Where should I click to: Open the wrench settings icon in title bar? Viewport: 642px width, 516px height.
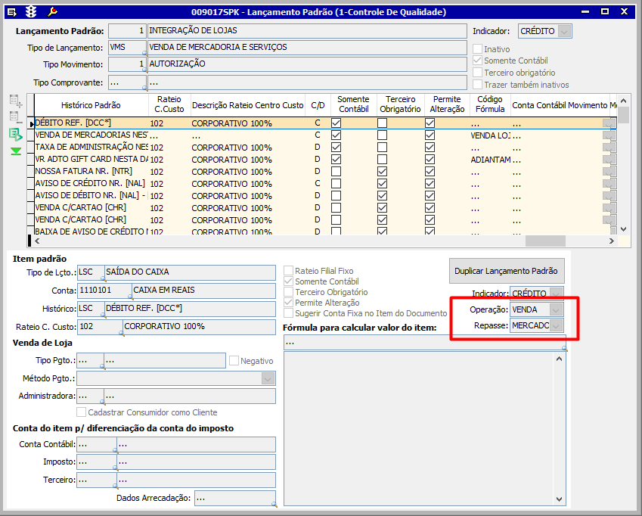[x=52, y=11]
